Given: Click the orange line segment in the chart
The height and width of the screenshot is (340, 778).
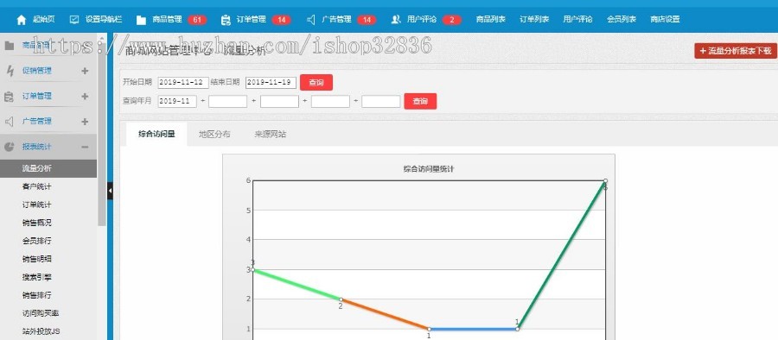Looking at the screenshot, I should point(385,314).
